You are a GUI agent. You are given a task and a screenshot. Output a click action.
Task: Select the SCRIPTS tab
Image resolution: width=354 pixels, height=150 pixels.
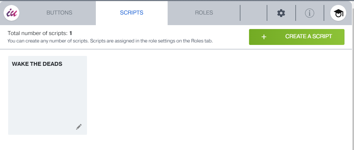click(132, 13)
